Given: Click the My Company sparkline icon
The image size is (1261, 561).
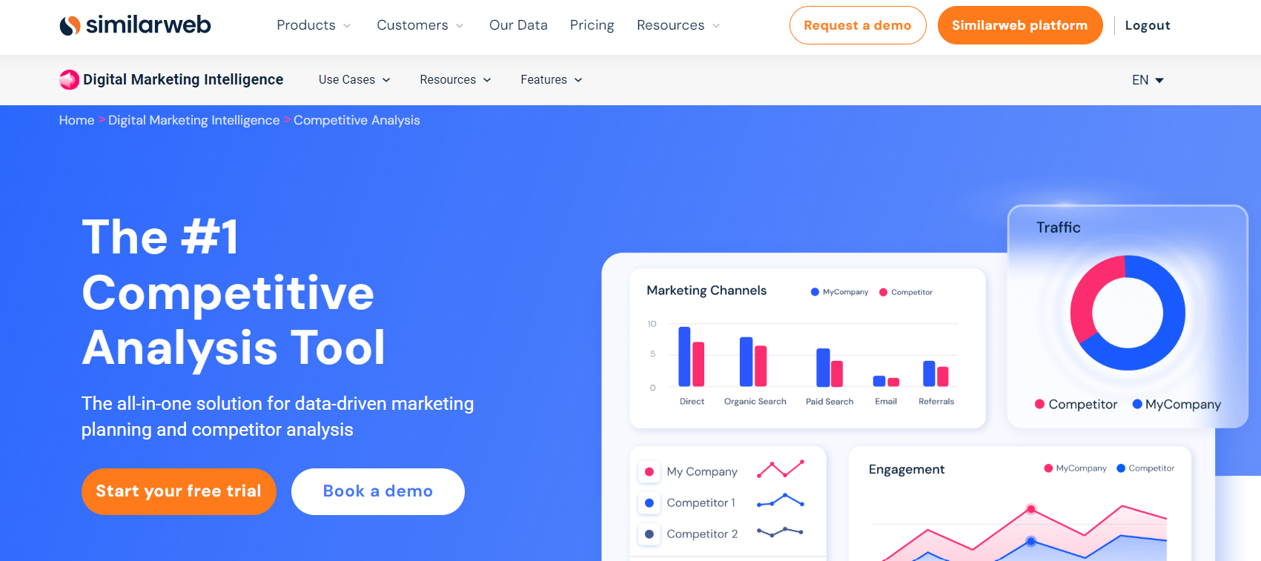Looking at the screenshot, I should tap(781, 469).
